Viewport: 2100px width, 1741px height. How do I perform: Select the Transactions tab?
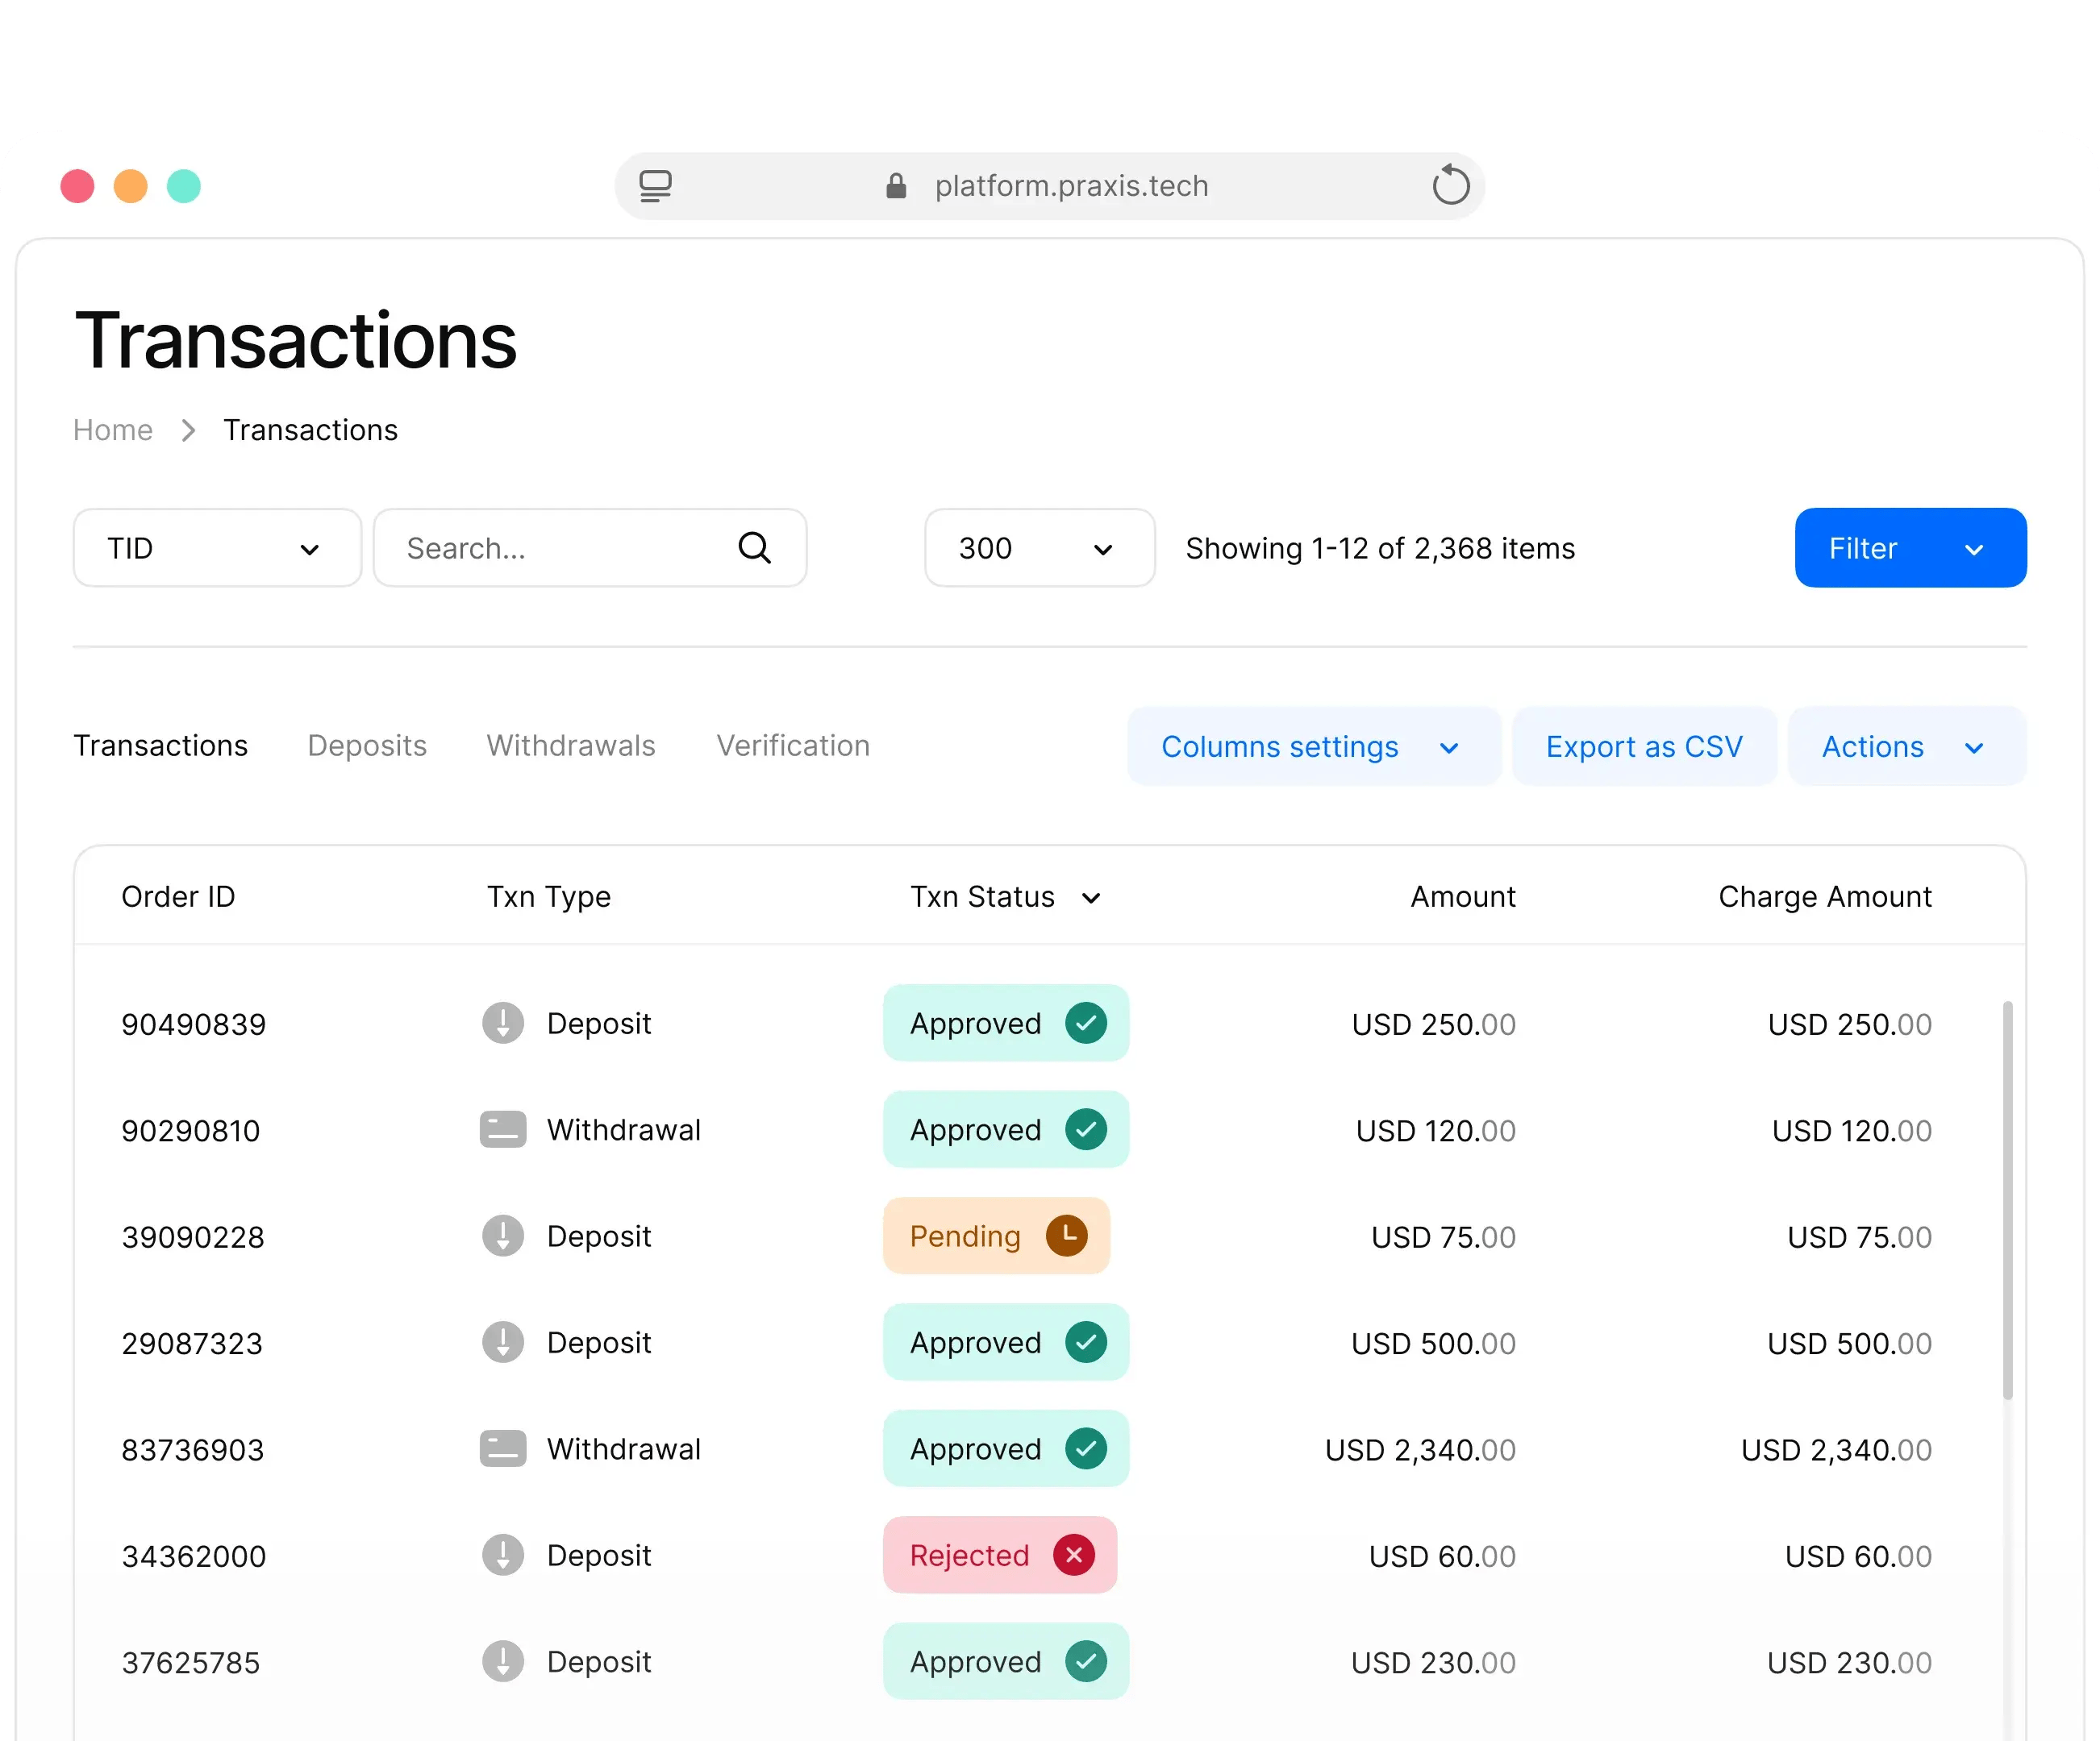[x=161, y=746]
